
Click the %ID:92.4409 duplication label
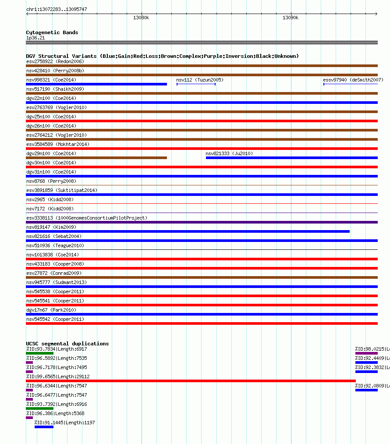(x=372, y=358)
